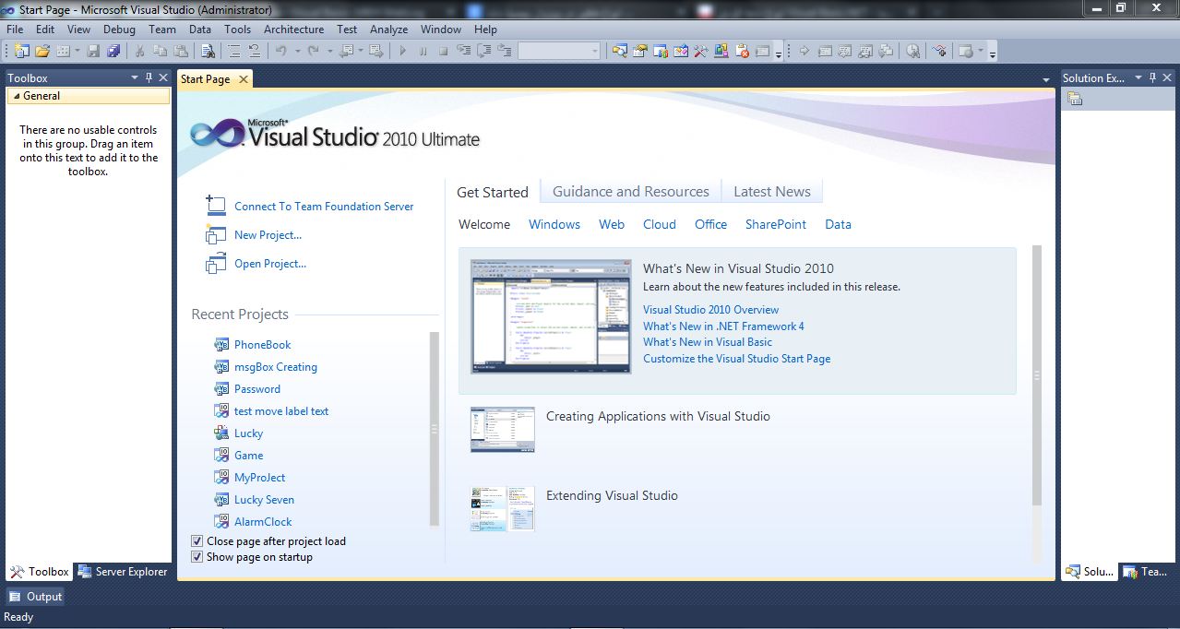Click the Recent Projects list scrollbar

tap(435, 429)
